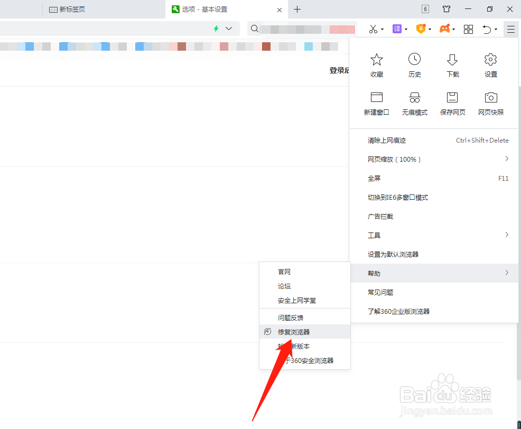
Task: Switch to 选项 - 基本设置 tab
Action: 227,10
